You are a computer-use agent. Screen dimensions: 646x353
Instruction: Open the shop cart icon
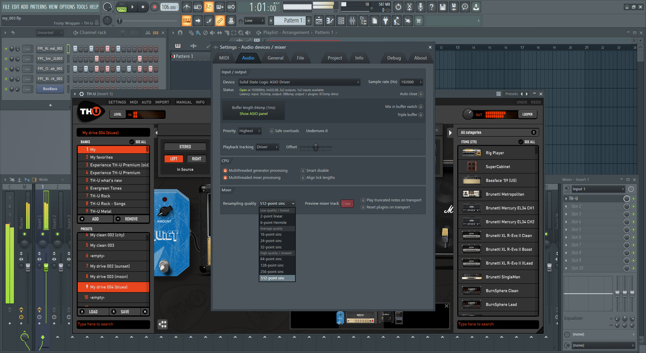[x=418, y=21]
